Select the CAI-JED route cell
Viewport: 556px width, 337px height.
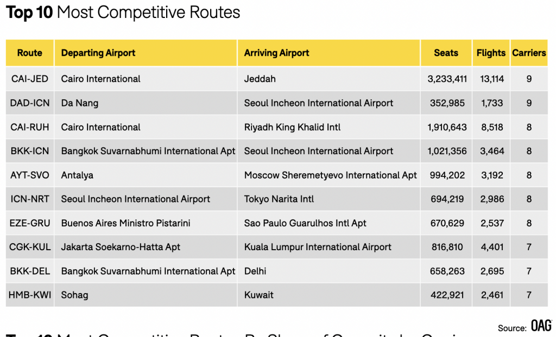(x=30, y=79)
